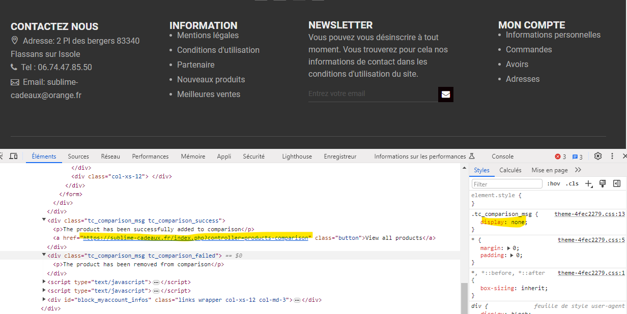Toggle .cls element classes panel
The image size is (627, 314).
coord(573,184)
